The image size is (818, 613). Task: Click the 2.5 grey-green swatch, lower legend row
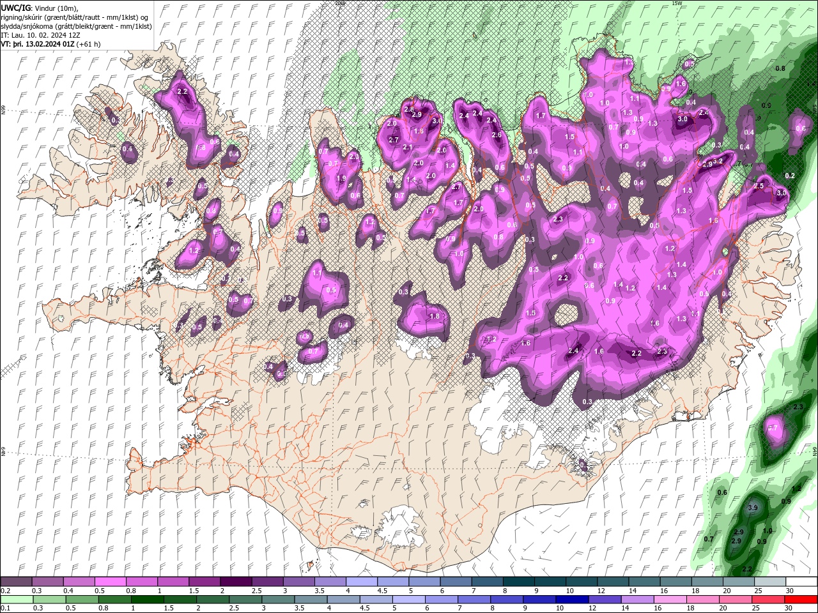coord(245,600)
